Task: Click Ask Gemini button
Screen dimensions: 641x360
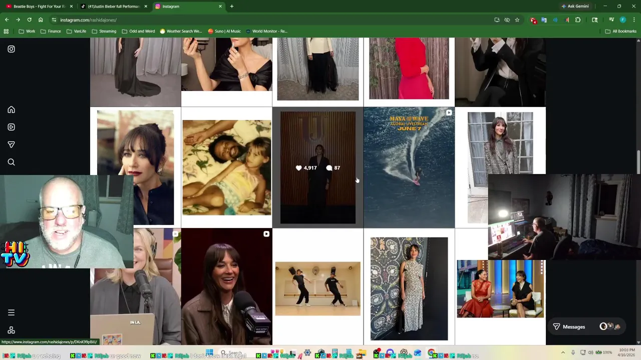Action: pyautogui.click(x=575, y=6)
